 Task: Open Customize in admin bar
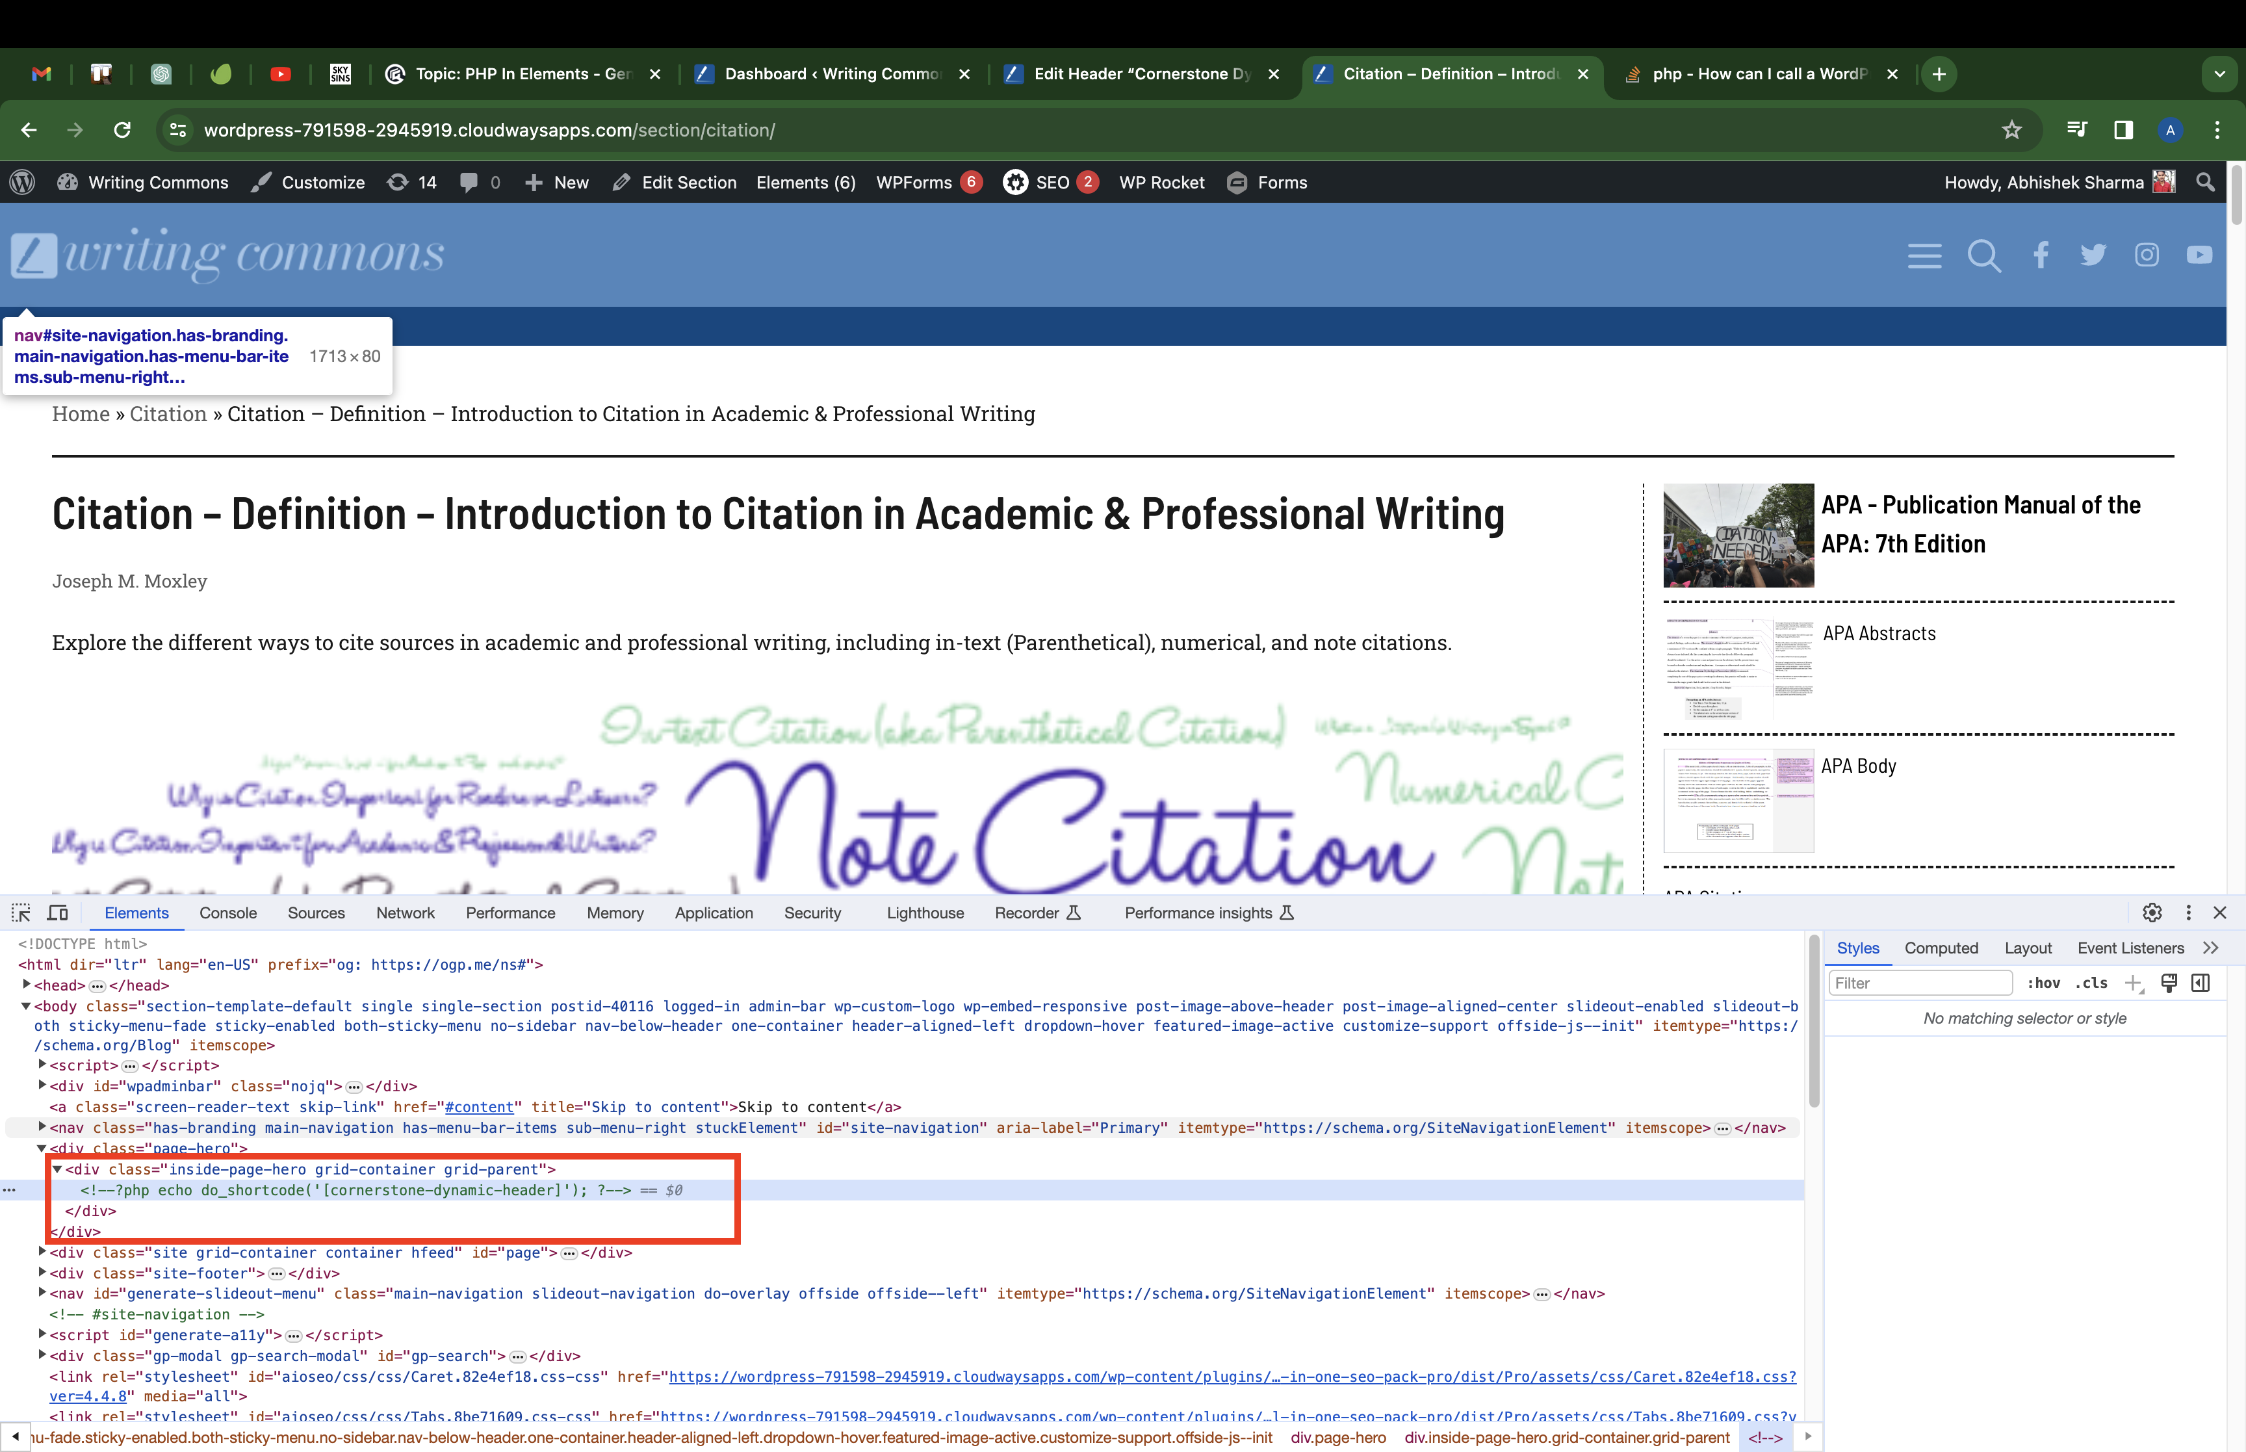(x=307, y=182)
